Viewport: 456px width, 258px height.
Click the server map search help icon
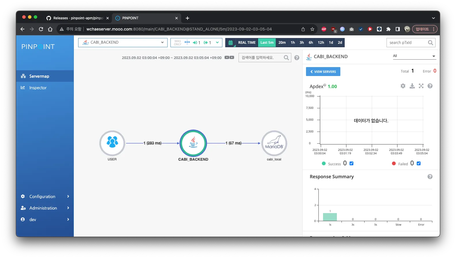pyautogui.click(x=297, y=58)
